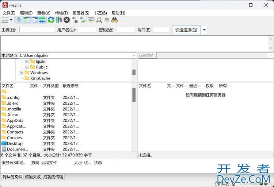
Task: Focus the 端口(P) port field
Action: 161,30
